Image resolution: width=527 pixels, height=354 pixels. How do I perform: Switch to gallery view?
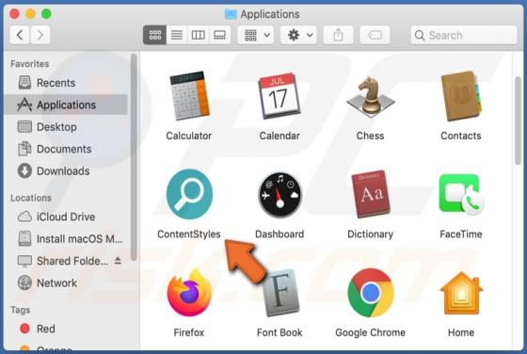tap(220, 35)
